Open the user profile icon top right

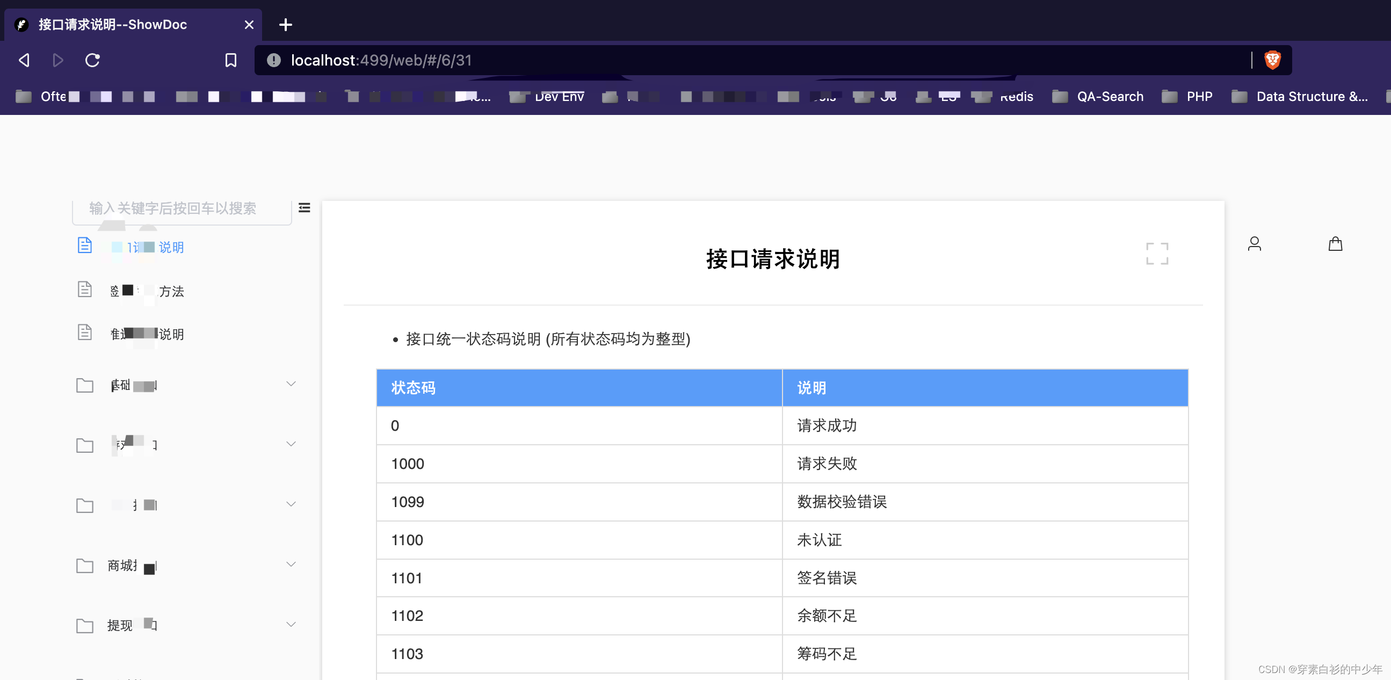click(1254, 244)
